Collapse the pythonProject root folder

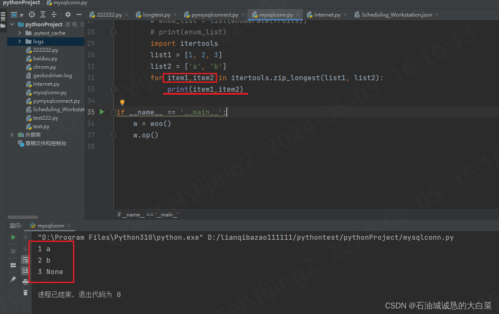12,25
